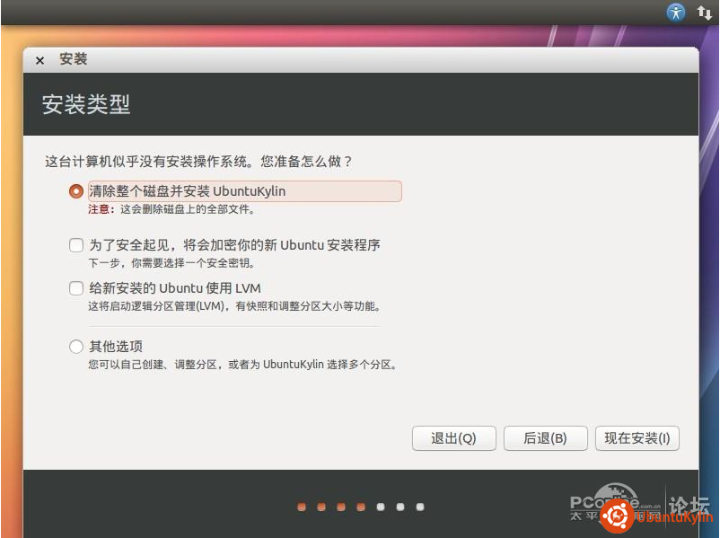Click the third orange progress dot
The image size is (720, 538).
pyautogui.click(x=341, y=507)
